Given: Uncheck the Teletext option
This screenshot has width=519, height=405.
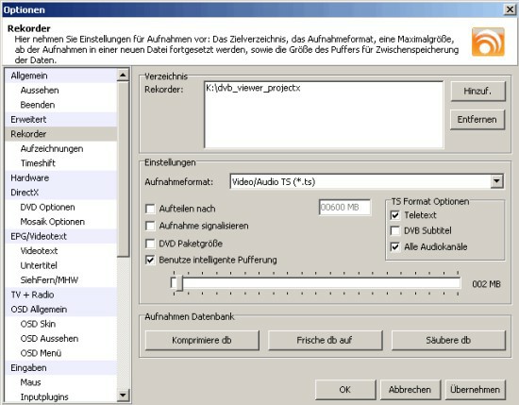Looking at the screenshot, I should tap(395, 215).
